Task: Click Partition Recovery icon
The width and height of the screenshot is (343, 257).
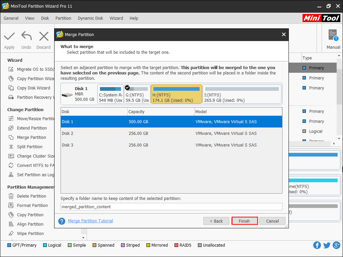Action: pos(11,97)
